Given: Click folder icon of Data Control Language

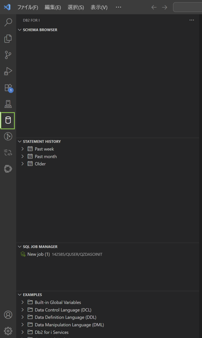Looking at the screenshot, I should [30, 310].
